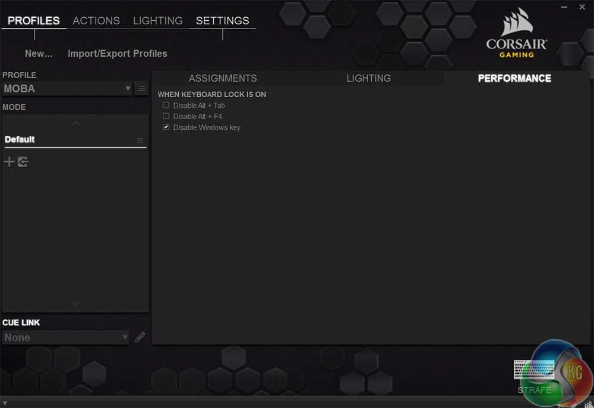The width and height of the screenshot is (594, 408).
Task: Minimize the Corsair window
Action: pos(564,7)
